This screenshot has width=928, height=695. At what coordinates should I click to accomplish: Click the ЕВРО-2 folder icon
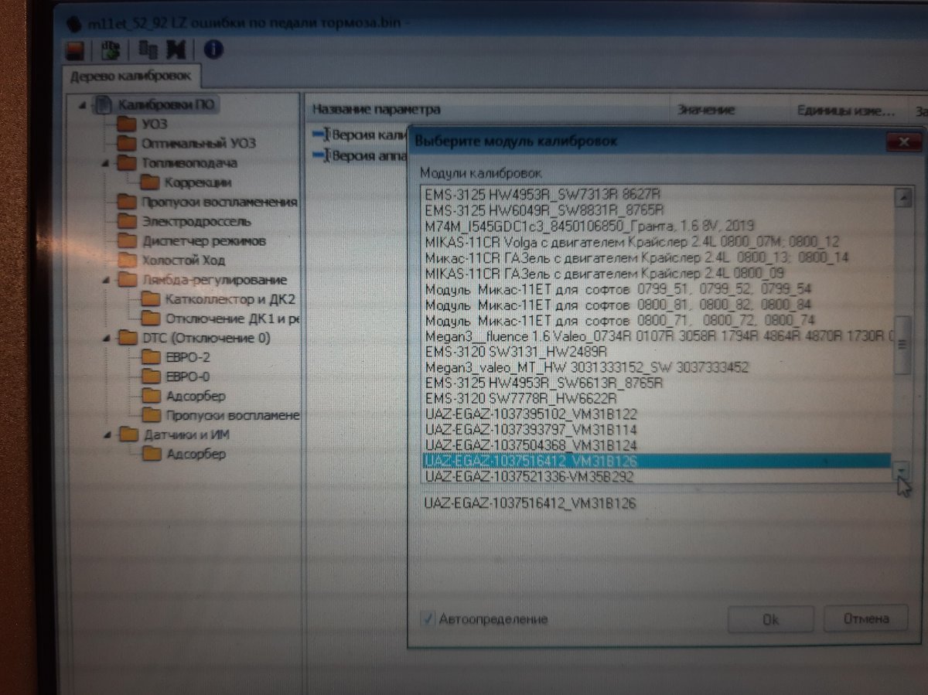click(x=152, y=357)
